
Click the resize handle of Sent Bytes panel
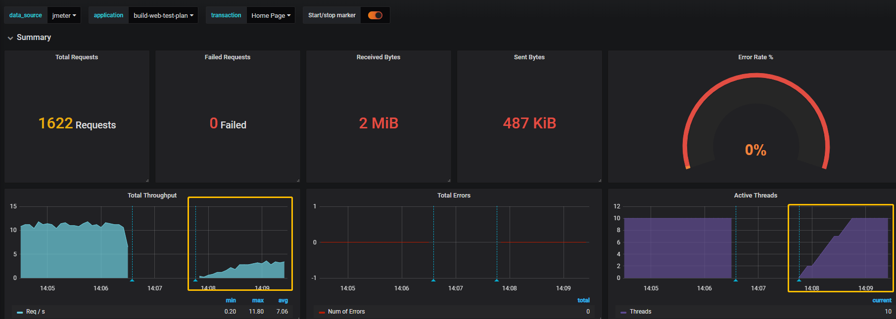click(x=600, y=180)
